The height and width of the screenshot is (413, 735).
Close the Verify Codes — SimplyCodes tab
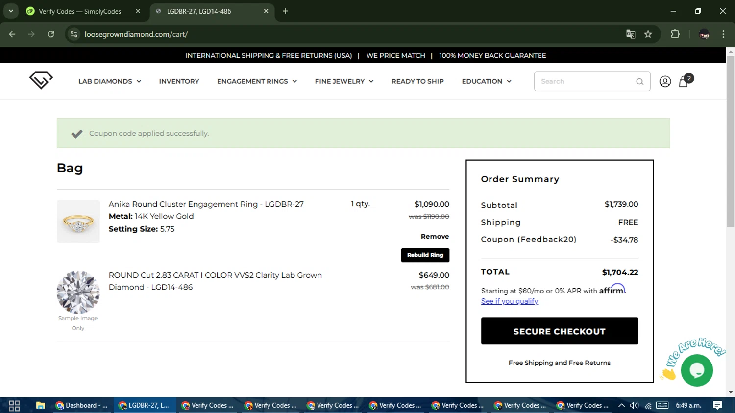pyautogui.click(x=138, y=11)
